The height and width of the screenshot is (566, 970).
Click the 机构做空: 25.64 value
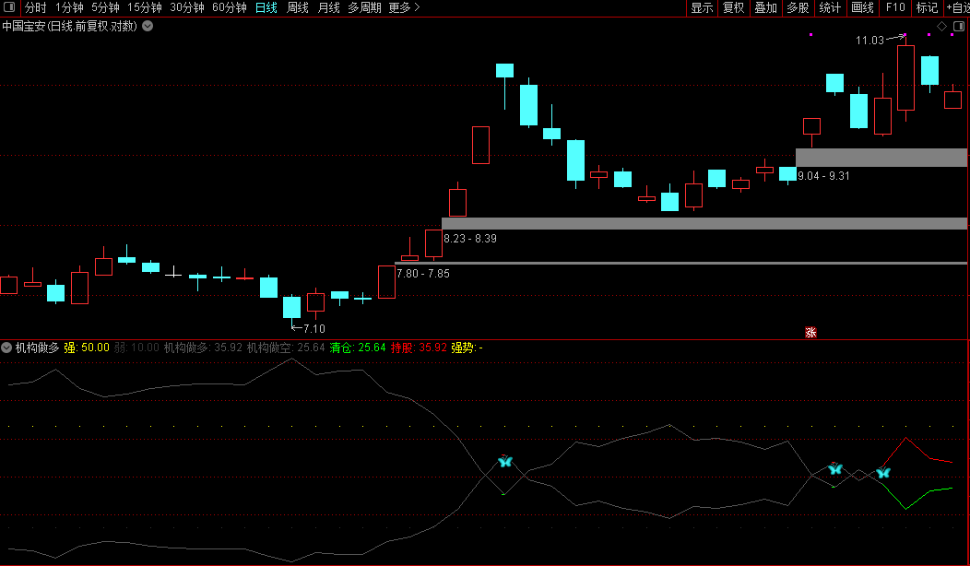pyautogui.click(x=286, y=348)
